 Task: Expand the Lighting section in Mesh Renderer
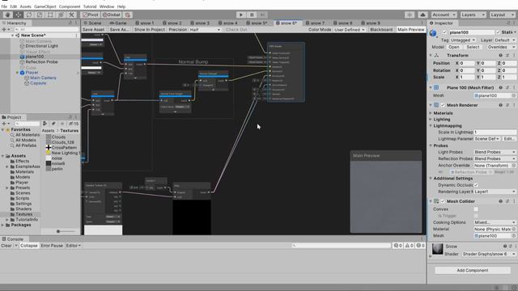click(x=431, y=120)
